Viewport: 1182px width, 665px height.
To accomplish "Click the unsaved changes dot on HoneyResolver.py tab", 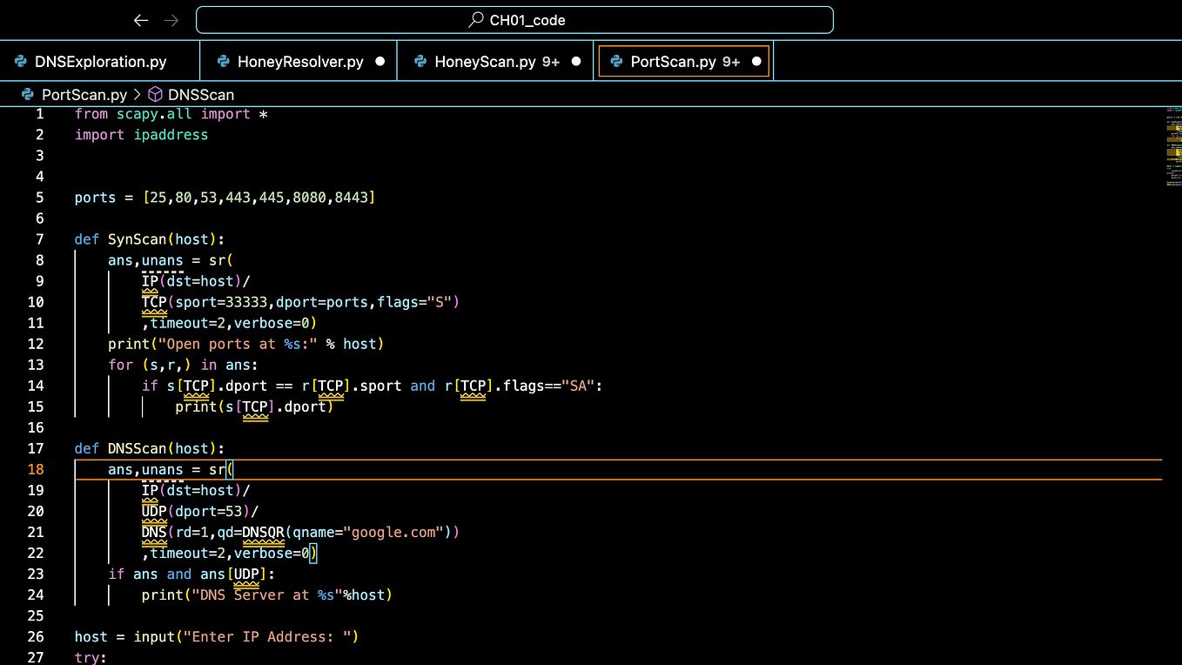I will coord(379,61).
